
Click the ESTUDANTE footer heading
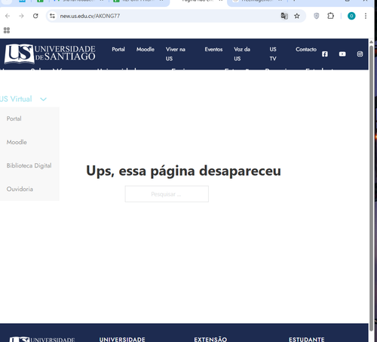click(x=307, y=339)
